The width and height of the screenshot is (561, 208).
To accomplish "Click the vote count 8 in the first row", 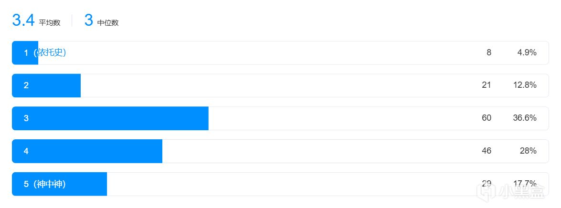I will (x=489, y=52).
